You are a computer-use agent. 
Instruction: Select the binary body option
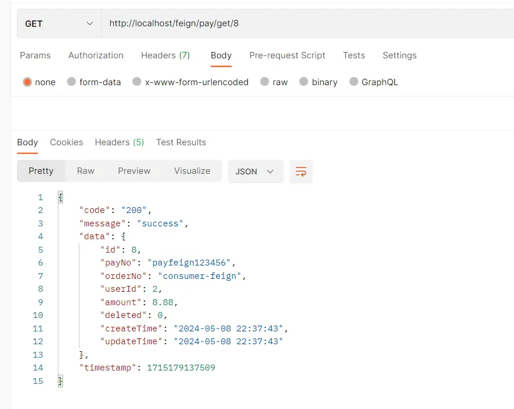[x=304, y=82]
